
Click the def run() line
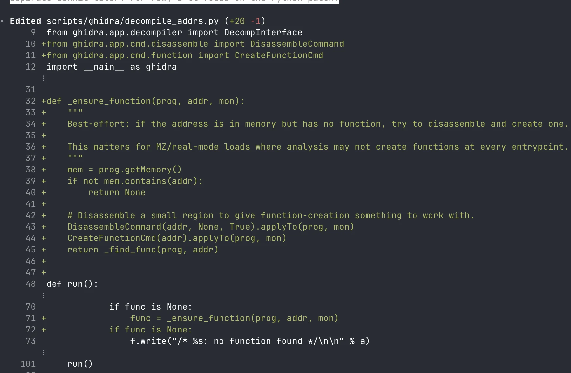click(x=72, y=284)
